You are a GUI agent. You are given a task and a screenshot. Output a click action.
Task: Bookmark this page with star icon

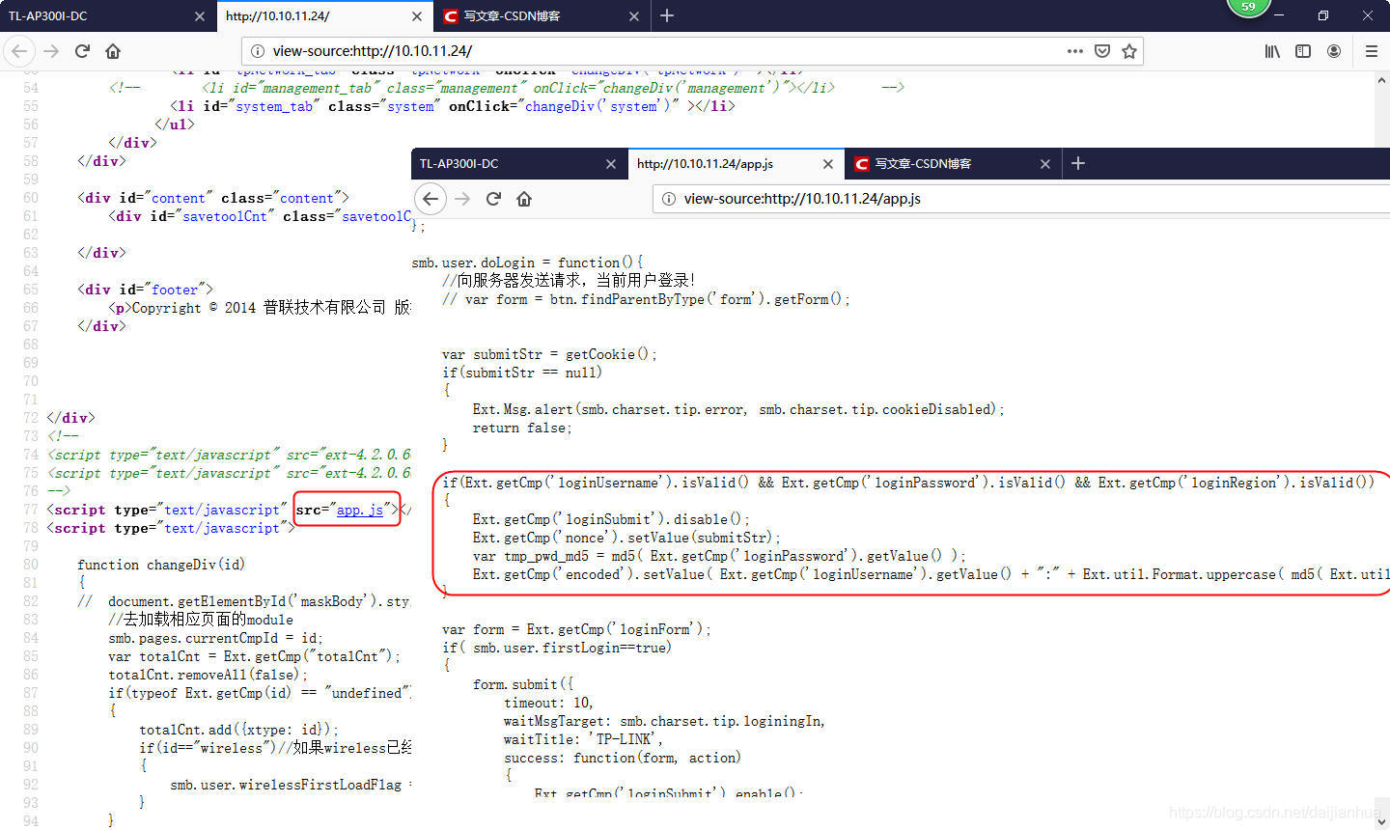pyautogui.click(x=1129, y=51)
